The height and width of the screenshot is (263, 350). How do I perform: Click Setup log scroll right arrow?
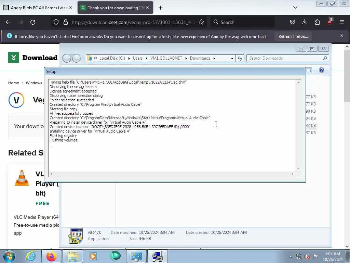(293, 174)
